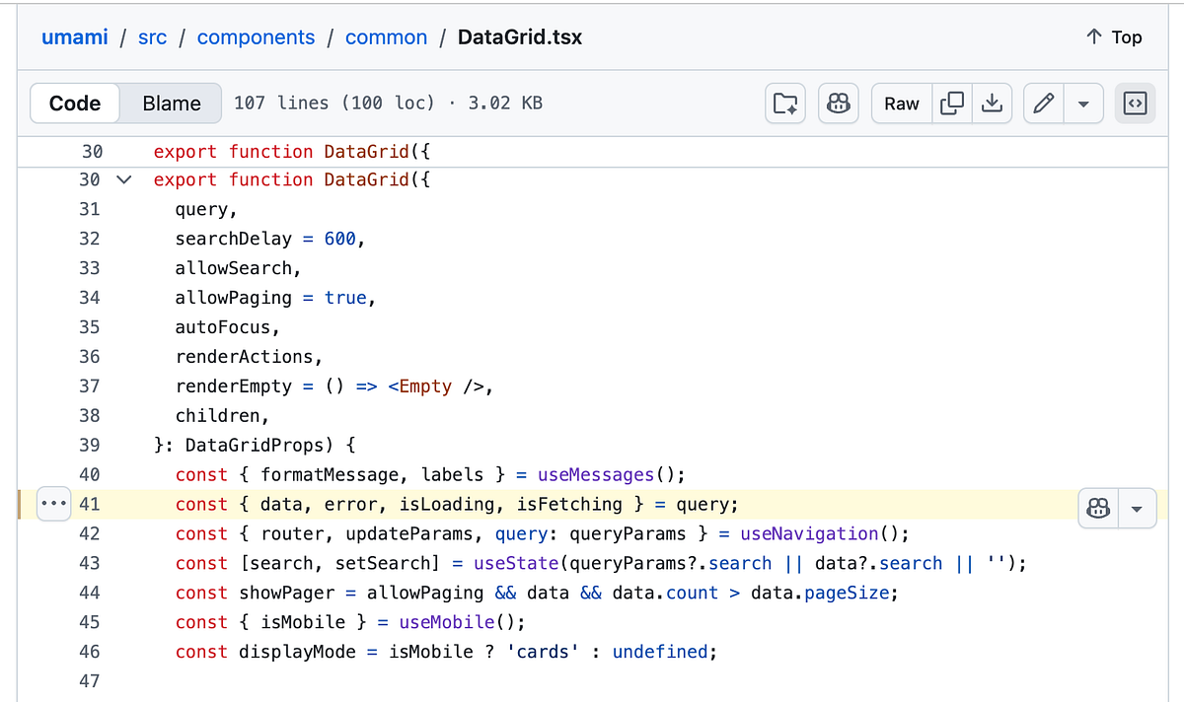The image size is (1184, 702).
Task: Open Copilot dropdown arrow on line 41
Action: tap(1136, 509)
